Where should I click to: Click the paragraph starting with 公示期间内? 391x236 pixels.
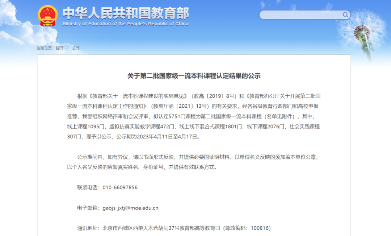coord(194,162)
